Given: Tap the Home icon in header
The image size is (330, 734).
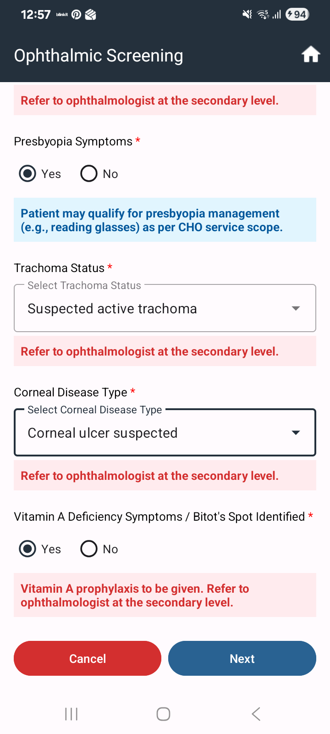Looking at the screenshot, I should tap(311, 55).
